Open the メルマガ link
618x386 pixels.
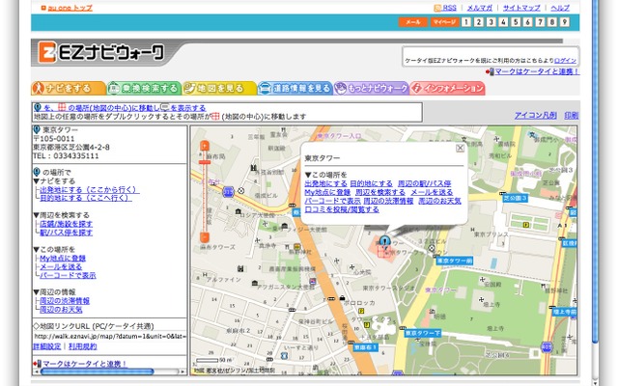click(480, 8)
